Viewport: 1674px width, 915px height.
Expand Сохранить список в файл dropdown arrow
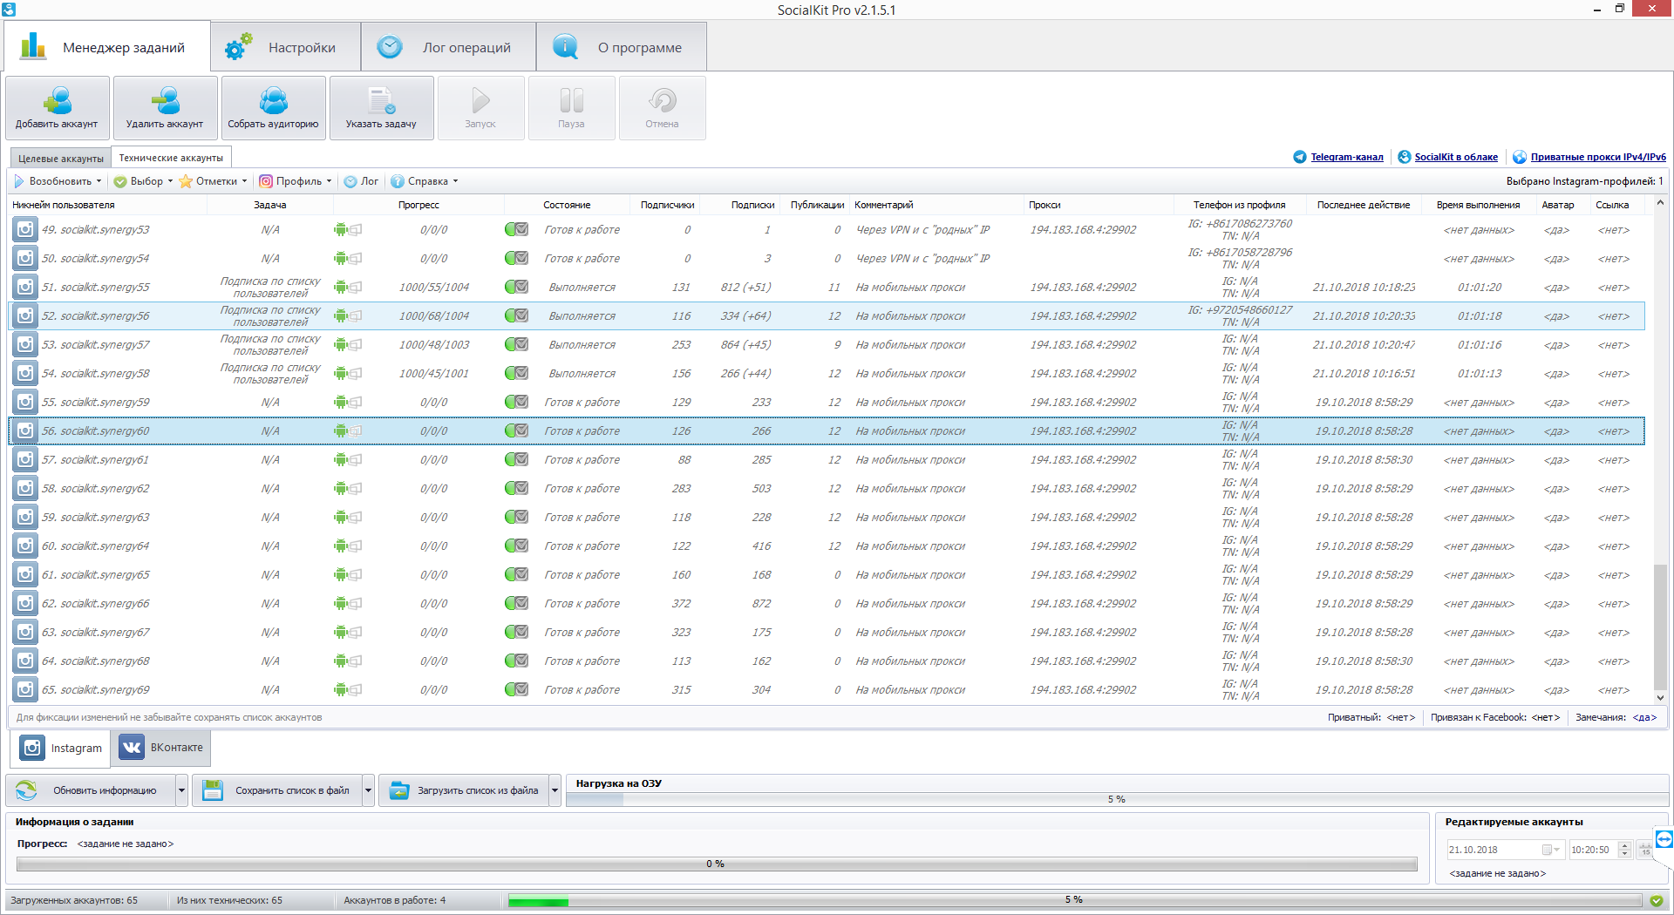point(368,790)
